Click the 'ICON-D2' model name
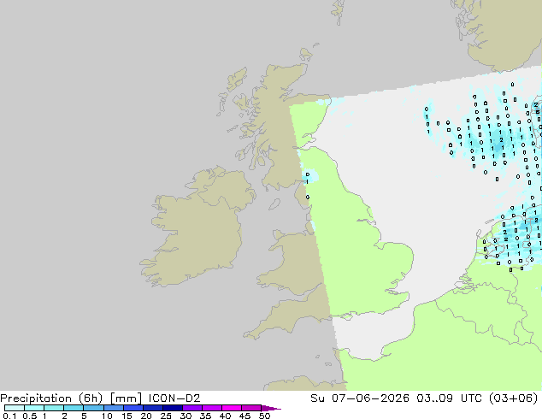The height and width of the screenshot is (419, 542). [174, 398]
